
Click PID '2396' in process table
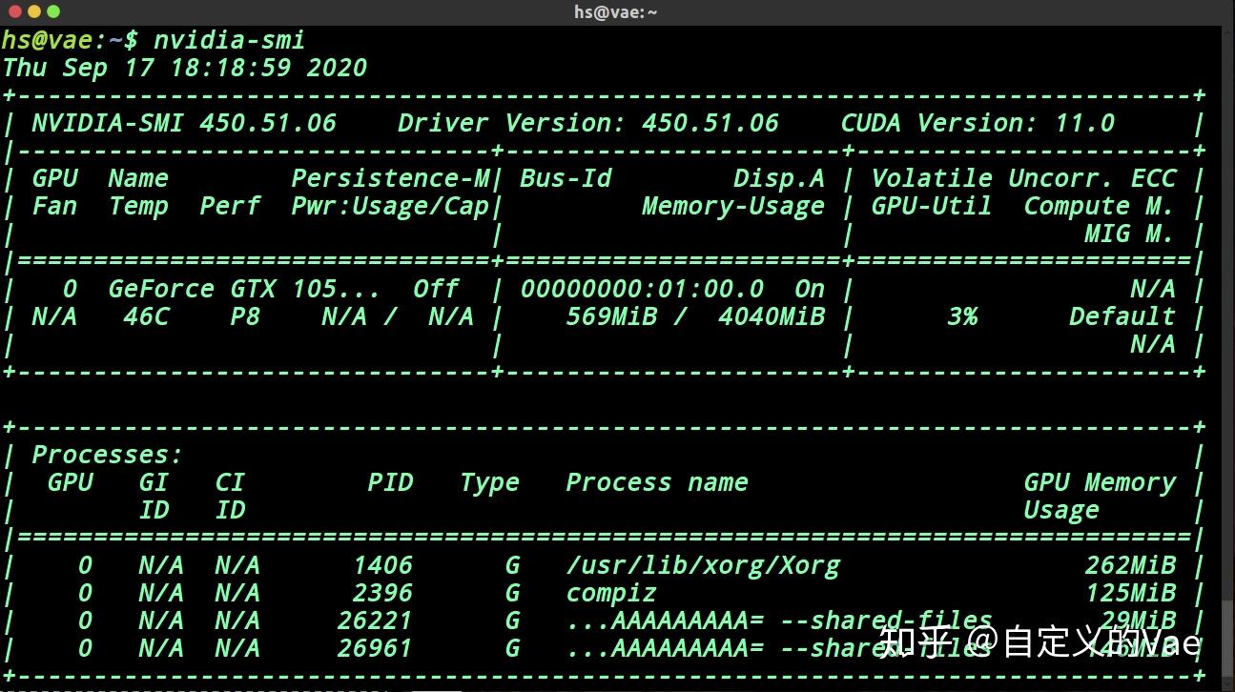click(382, 593)
